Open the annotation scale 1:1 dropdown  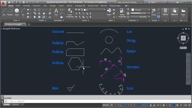pyautogui.click(x=159, y=105)
